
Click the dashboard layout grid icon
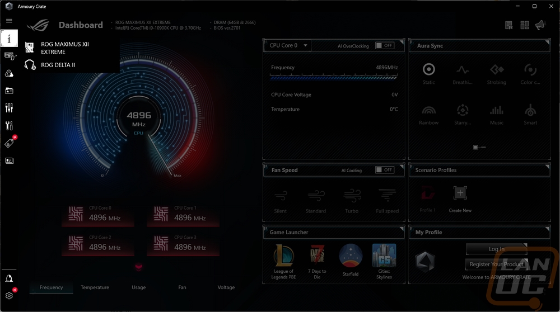pos(525,25)
